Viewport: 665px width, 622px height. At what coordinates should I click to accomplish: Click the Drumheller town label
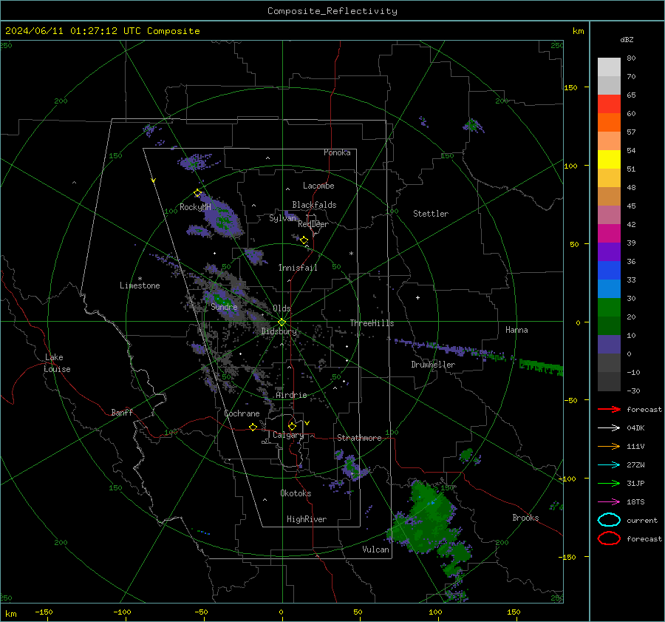coord(433,365)
